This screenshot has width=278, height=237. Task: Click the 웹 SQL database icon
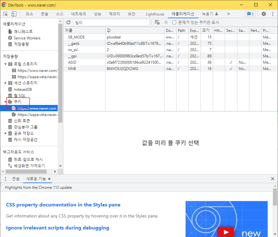pos(10,95)
